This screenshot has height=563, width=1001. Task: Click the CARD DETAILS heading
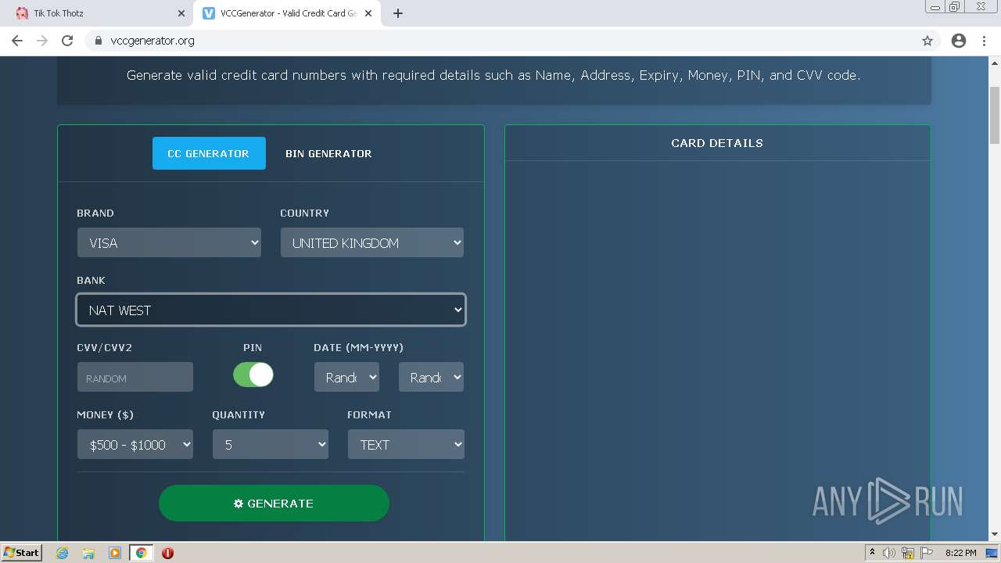tap(717, 143)
